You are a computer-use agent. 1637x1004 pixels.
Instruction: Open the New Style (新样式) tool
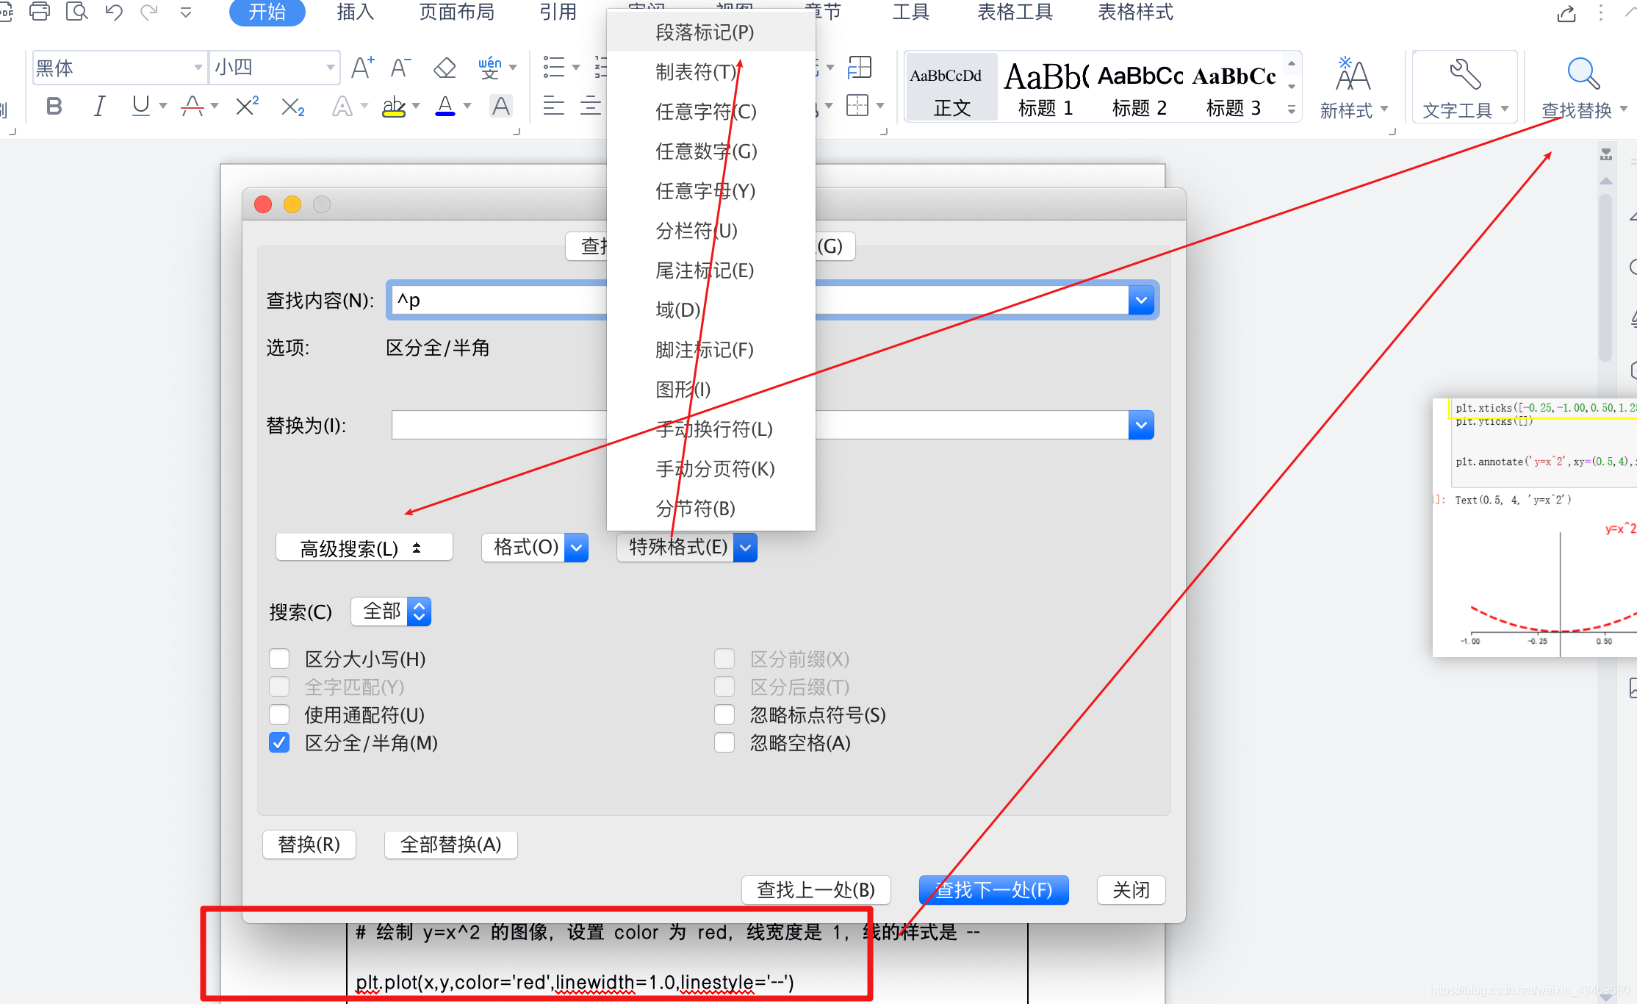1353,87
